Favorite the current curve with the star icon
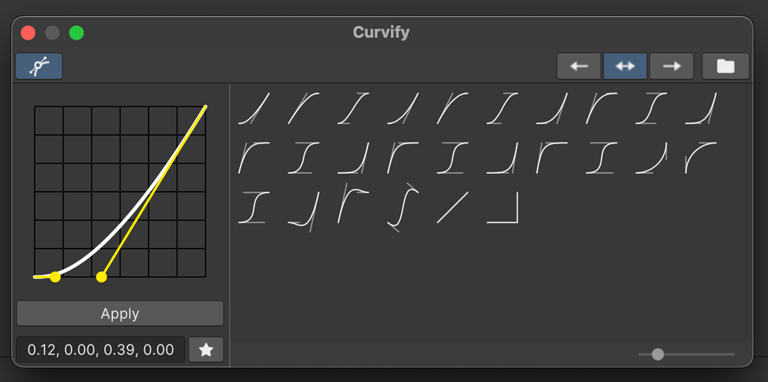This screenshot has width=768, height=382. click(205, 349)
